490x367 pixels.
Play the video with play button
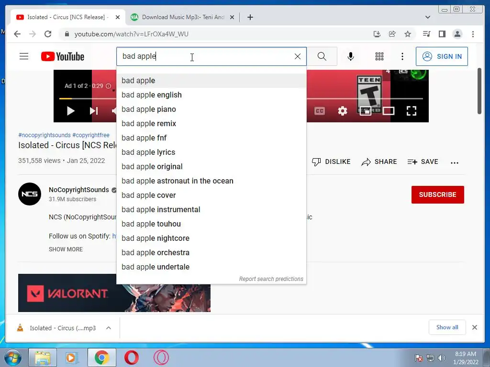(x=71, y=111)
